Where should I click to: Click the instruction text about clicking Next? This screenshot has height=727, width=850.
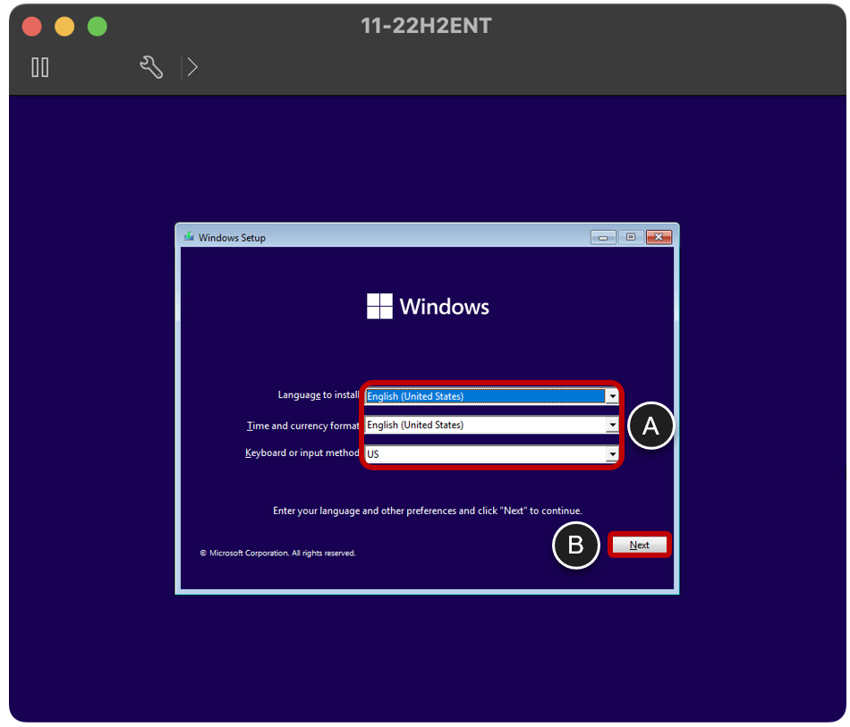pos(427,511)
